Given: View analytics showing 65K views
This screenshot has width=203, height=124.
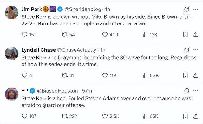Looking at the screenshot, I should coord(150,116).
